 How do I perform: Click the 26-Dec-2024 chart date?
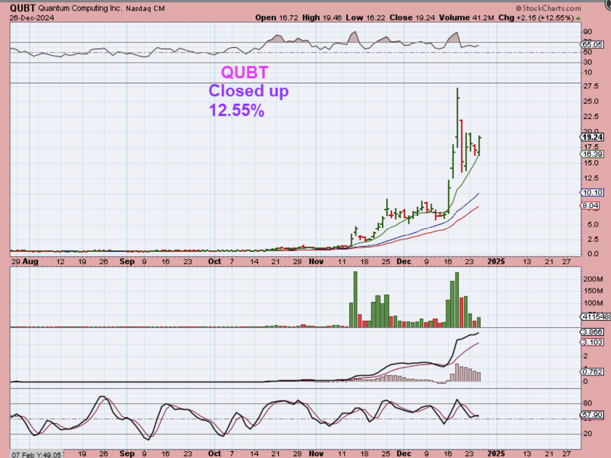[x=31, y=18]
